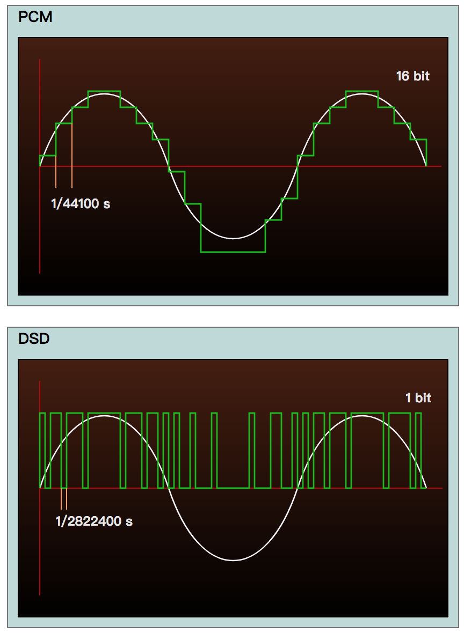Click the white sine trough in DSD chart
Viewport: 464px width, 633px height.
click(233, 560)
